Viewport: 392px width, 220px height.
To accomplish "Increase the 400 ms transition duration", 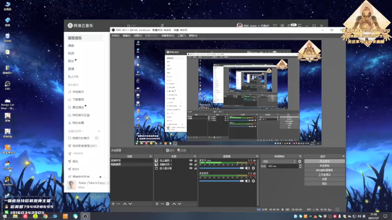I will [300, 165].
